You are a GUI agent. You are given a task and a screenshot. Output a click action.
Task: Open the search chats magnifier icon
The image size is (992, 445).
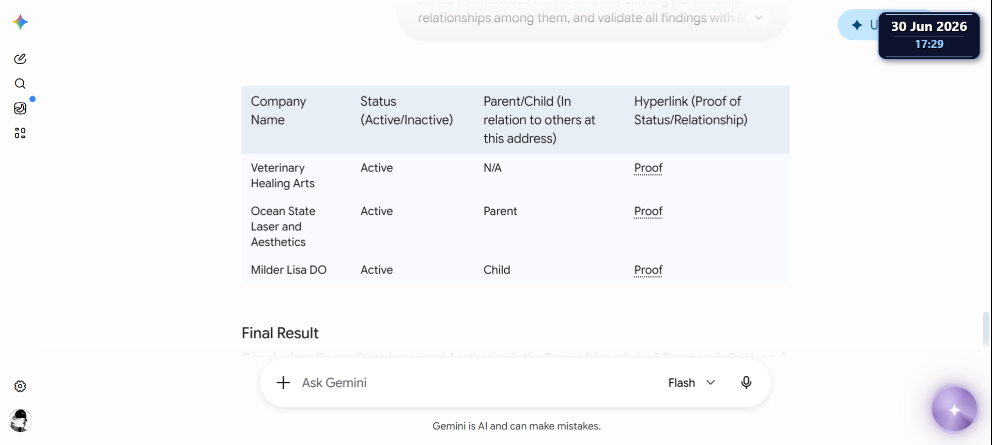pos(20,84)
